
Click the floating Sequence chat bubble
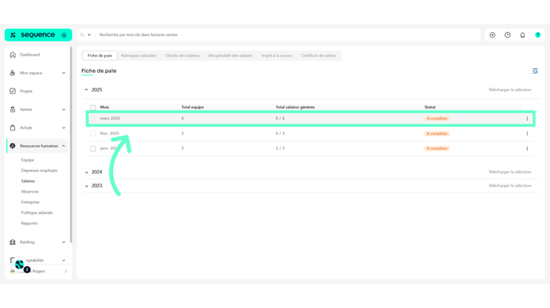point(20,265)
